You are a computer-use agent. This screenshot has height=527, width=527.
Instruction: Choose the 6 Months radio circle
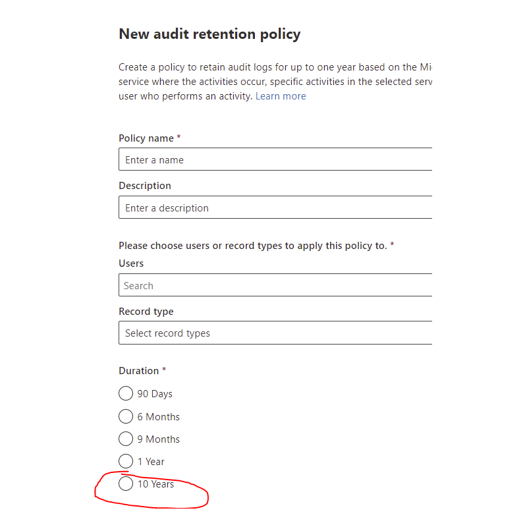[x=126, y=416]
